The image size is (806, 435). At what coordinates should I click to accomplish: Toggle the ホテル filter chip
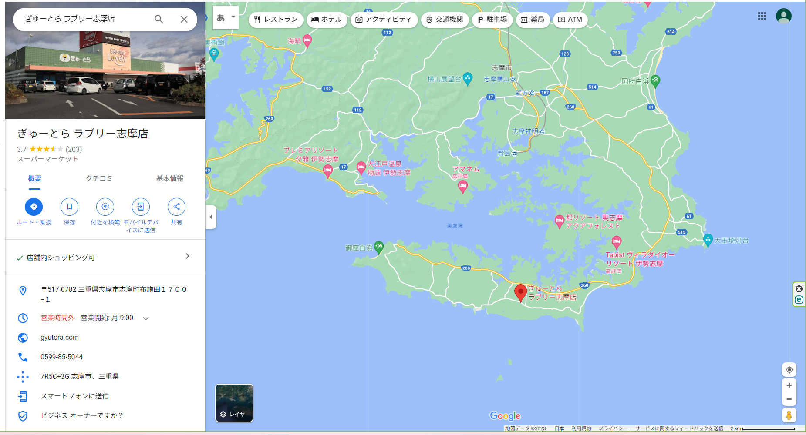327,20
